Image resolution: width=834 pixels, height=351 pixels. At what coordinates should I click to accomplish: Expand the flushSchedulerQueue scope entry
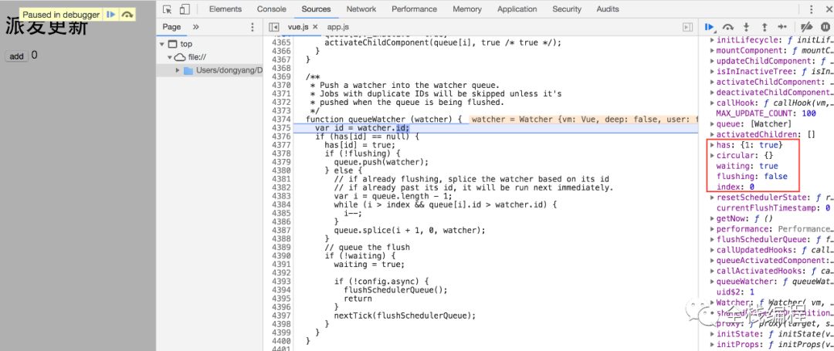tap(713, 239)
